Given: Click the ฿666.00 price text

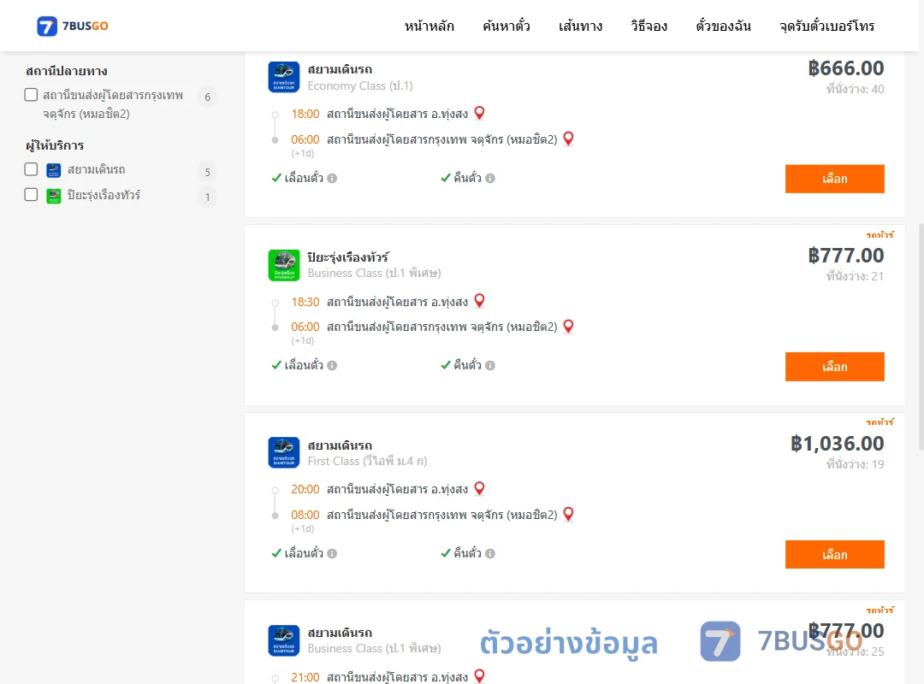Looking at the screenshot, I should [846, 68].
